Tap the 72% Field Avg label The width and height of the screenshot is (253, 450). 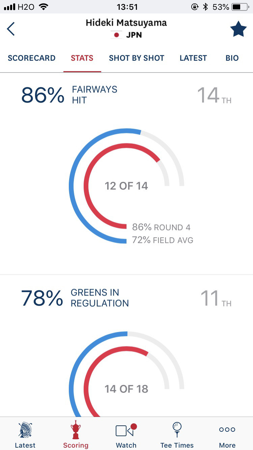pyautogui.click(x=163, y=240)
